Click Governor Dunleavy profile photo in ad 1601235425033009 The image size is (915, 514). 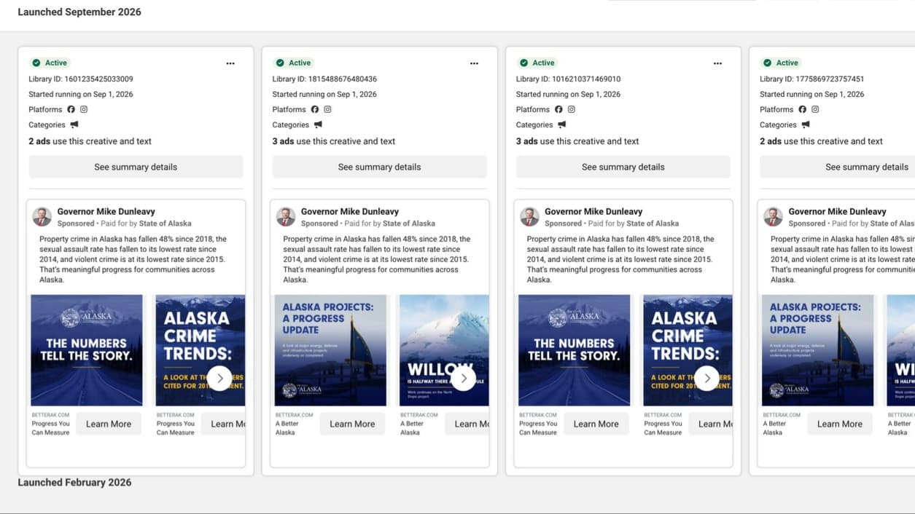[x=42, y=217]
